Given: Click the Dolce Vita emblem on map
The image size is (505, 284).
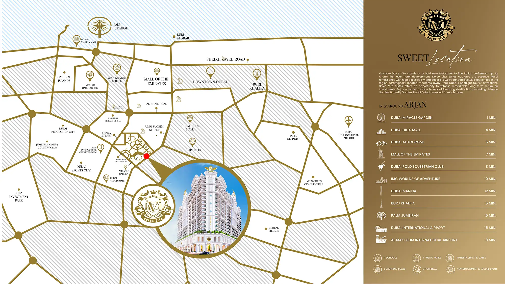Looking at the screenshot, I should click(153, 206).
